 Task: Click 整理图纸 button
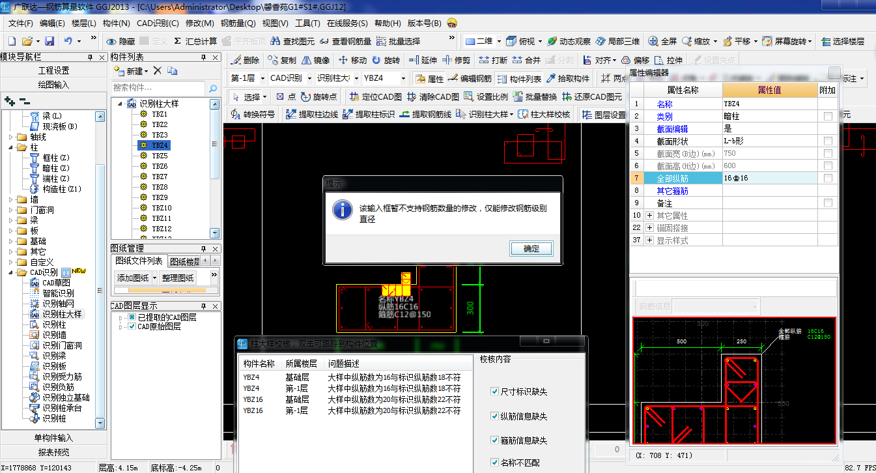(178, 278)
